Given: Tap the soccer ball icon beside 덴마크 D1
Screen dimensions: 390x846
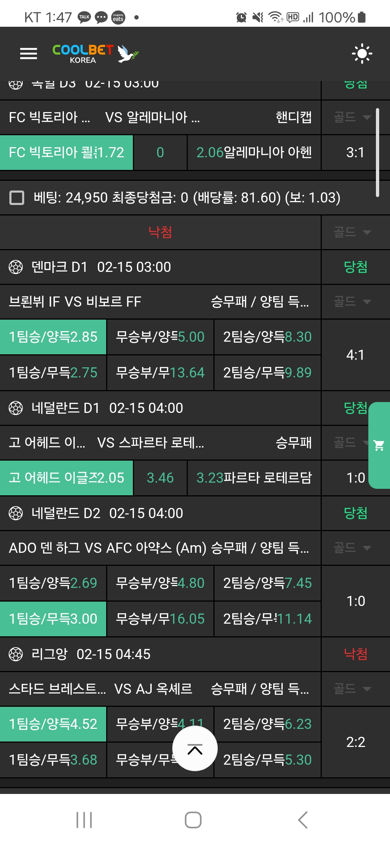Looking at the screenshot, I should 16,267.
